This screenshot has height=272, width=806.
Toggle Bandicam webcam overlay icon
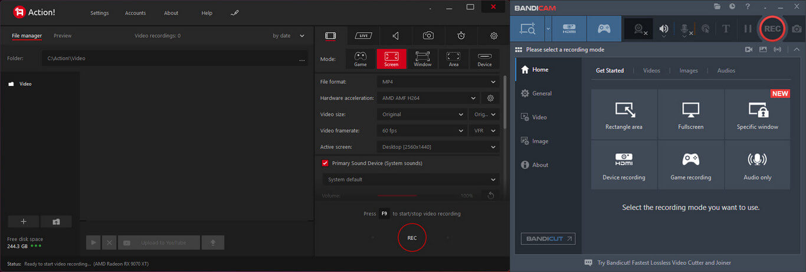639,29
